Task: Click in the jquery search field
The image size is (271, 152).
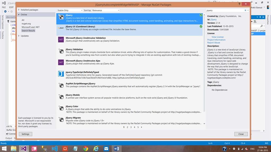Action: pyautogui.click(x=225, y=10)
